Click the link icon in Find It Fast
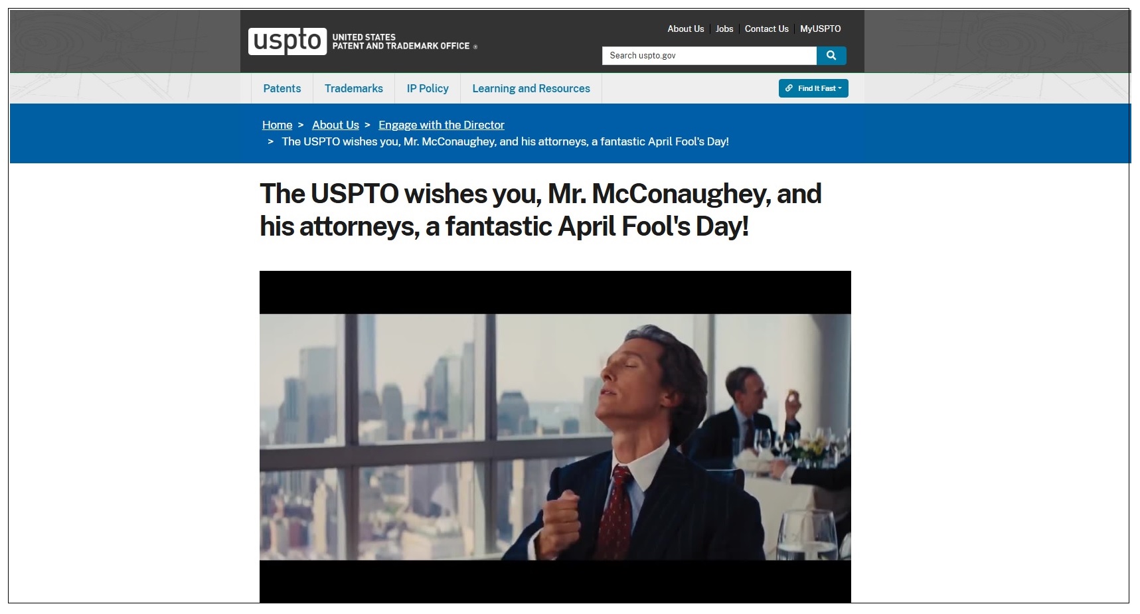Screen dimensions: 1140x614 point(789,88)
